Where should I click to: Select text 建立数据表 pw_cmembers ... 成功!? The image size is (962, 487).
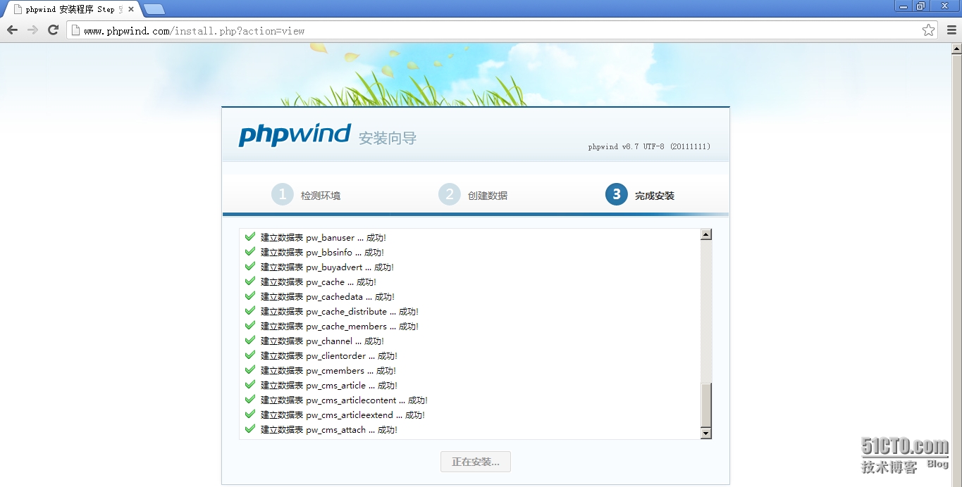pyautogui.click(x=328, y=371)
